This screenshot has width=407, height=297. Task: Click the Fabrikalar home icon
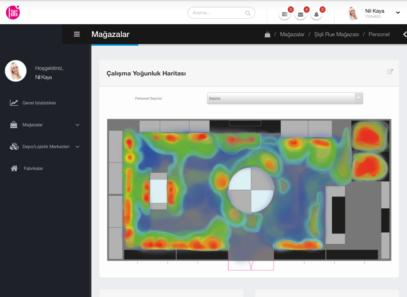[x=14, y=168]
